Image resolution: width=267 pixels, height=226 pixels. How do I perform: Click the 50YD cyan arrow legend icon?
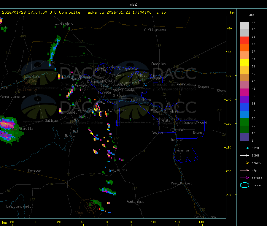[x=244, y=148]
